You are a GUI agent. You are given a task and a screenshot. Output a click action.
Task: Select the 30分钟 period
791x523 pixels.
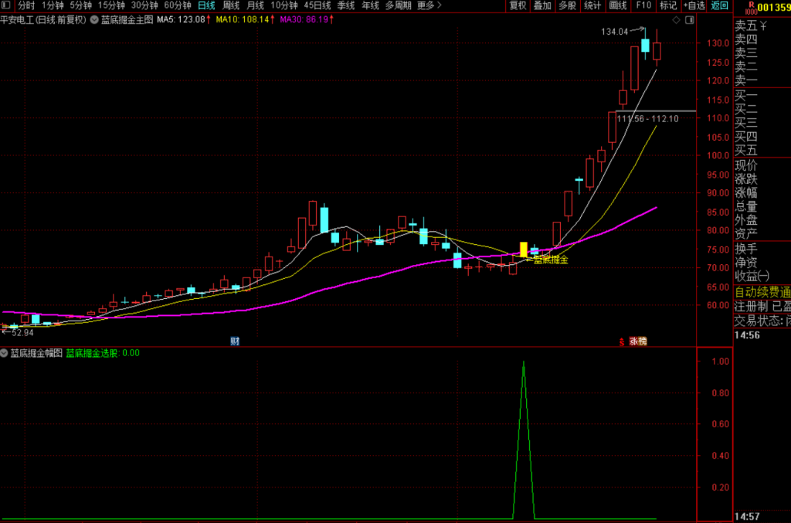point(144,5)
